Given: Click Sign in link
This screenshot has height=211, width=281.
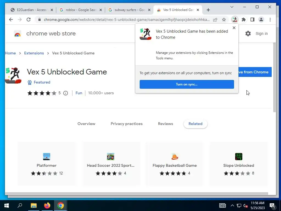Looking at the screenshot, I should click(262, 34).
